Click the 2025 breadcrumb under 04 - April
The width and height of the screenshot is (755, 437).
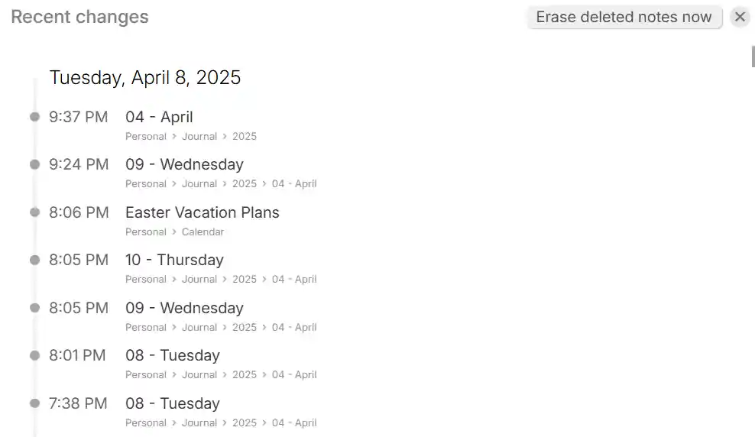click(x=245, y=136)
